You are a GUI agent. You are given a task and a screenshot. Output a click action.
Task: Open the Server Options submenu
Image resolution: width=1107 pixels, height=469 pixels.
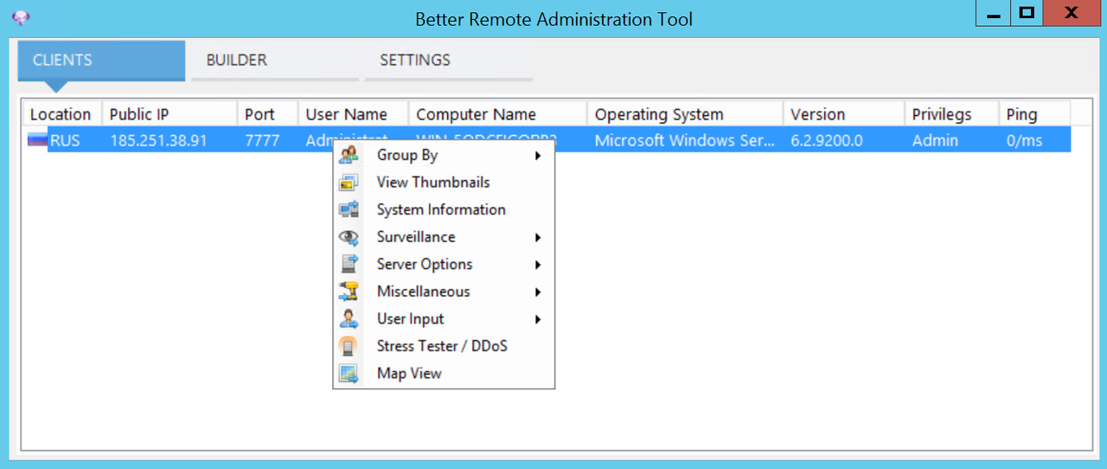(x=444, y=265)
